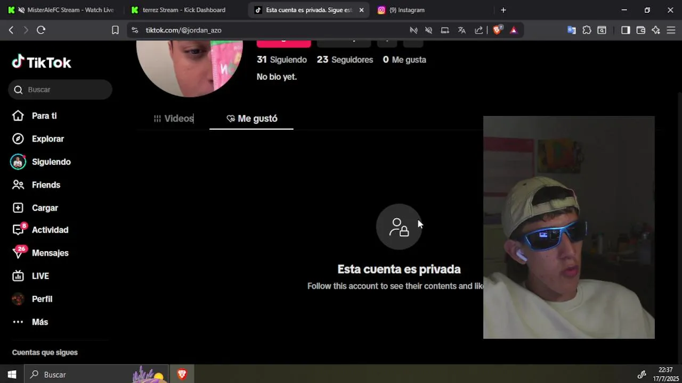Open Brave Rewards triangle icon
This screenshot has width=682, height=383.
click(x=514, y=30)
